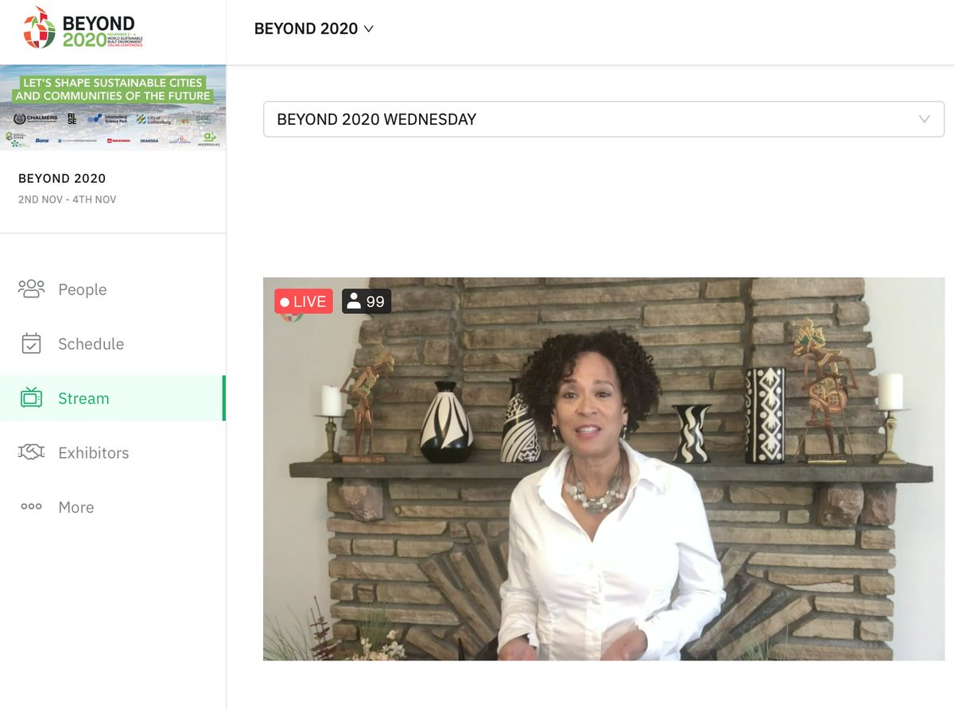Collapse the session selector via its arrow
The height and width of the screenshot is (709, 954).
point(923,119)
